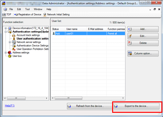Image resolution: width=163 pixels, height=117 pixels.
Task: Click the Export to the device button
Action: [x=136, y=106]
